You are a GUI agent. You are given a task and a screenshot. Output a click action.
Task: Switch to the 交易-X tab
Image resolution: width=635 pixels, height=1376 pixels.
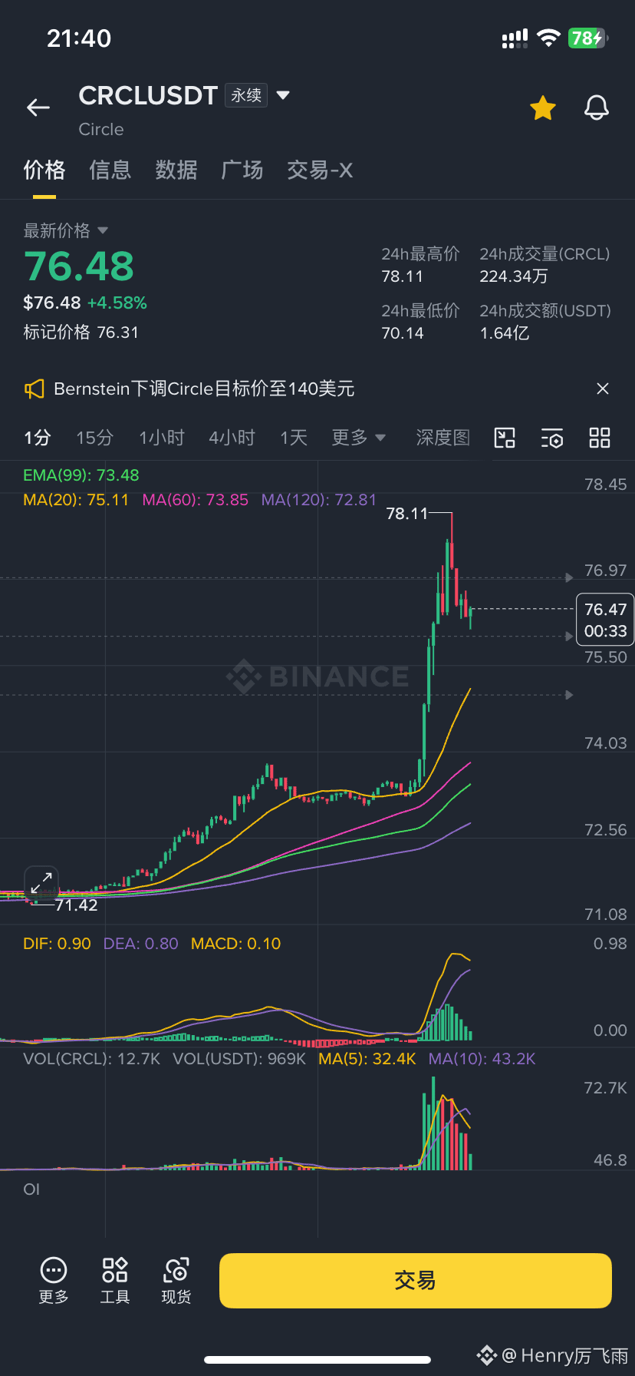(x=320, y=170)
